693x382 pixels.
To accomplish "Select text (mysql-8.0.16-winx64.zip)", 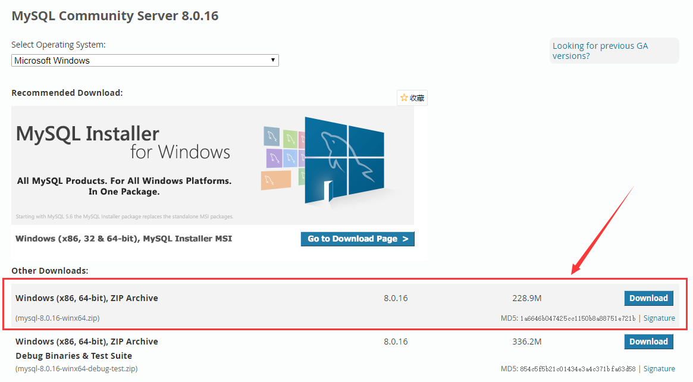I will click(x=58, y=318).
